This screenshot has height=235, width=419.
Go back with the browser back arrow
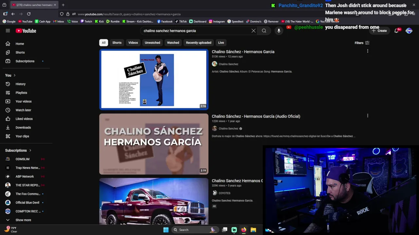13,14
